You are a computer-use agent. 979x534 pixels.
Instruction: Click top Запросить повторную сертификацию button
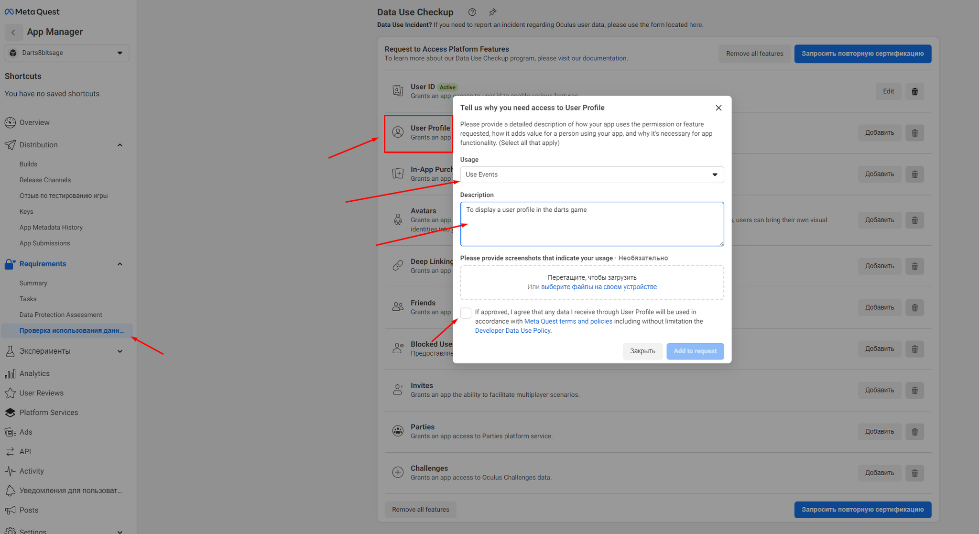[x=862, y=54]
